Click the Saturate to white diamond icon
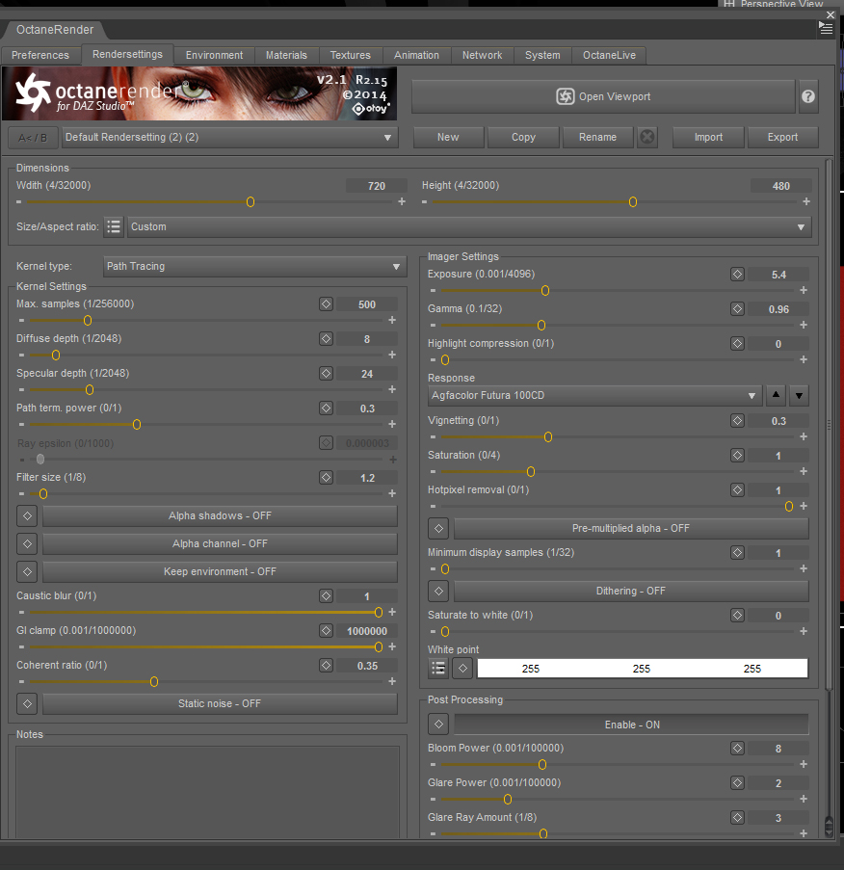 click(x=737, y=616)
